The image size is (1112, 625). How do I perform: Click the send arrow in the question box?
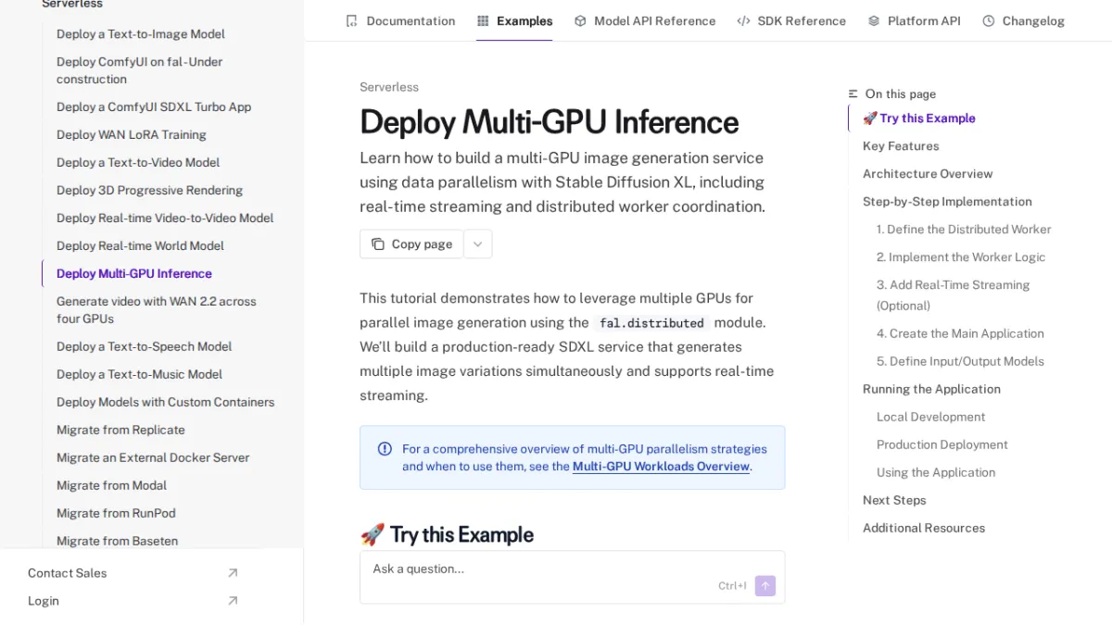tap(765, 586)
